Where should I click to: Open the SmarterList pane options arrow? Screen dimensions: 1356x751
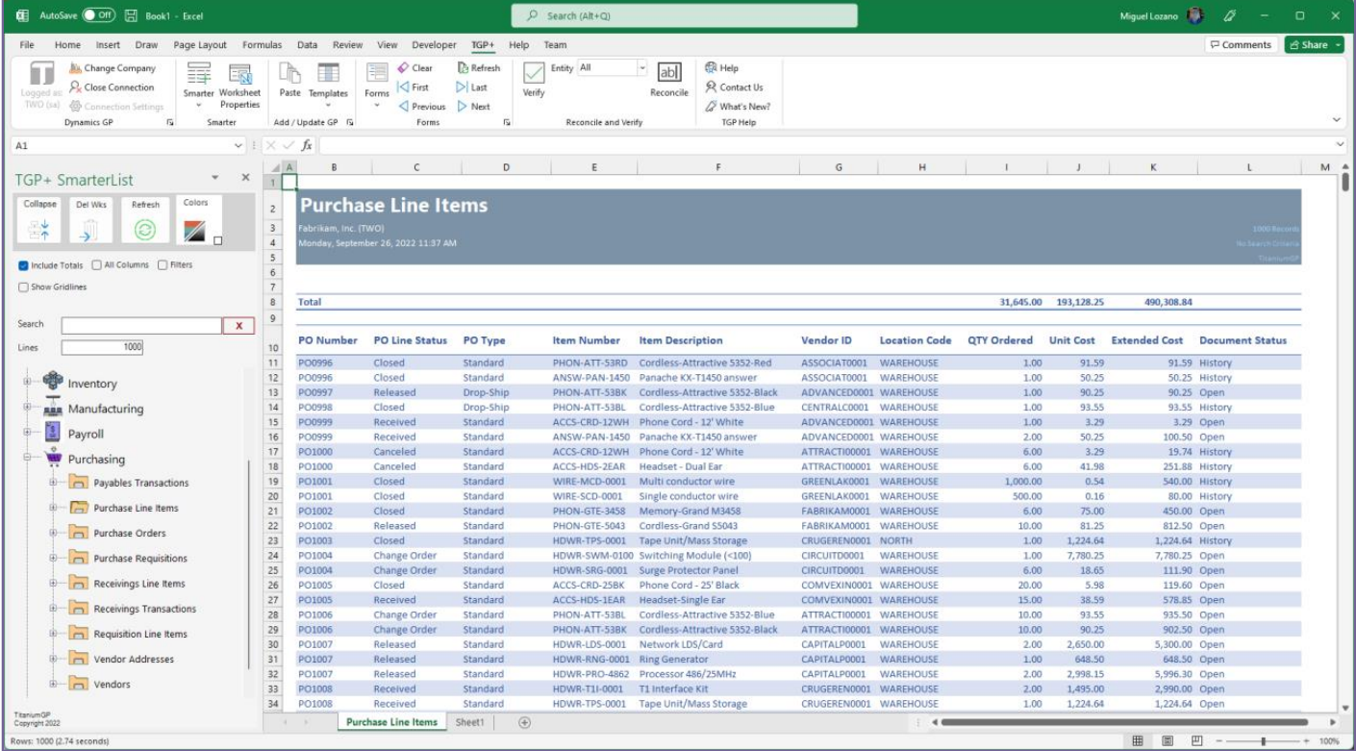tap(215, 178)
